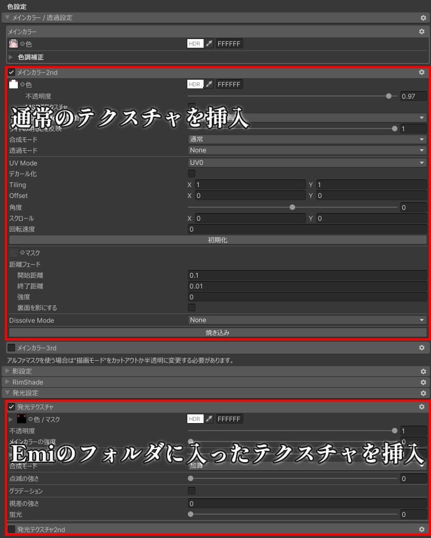Collapse the 発光設定 section

[x=7, y=393]
